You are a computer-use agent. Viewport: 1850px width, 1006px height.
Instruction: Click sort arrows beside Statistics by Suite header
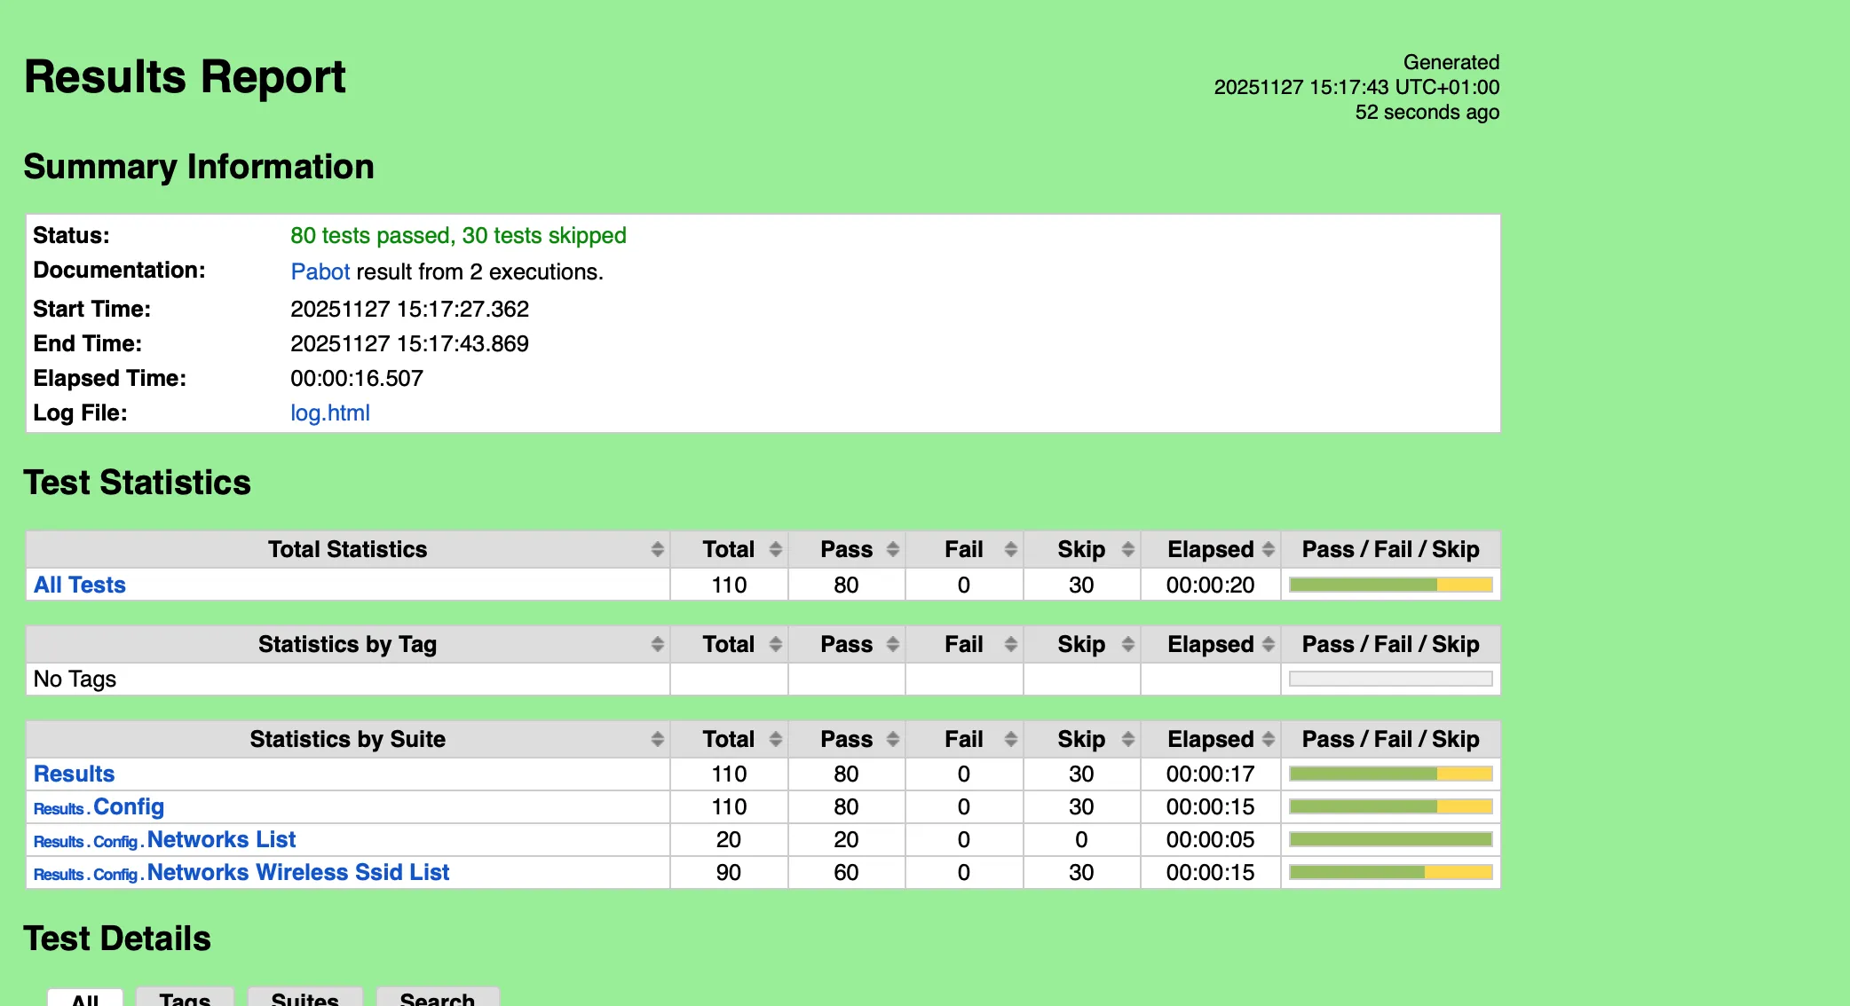point(657,739)
